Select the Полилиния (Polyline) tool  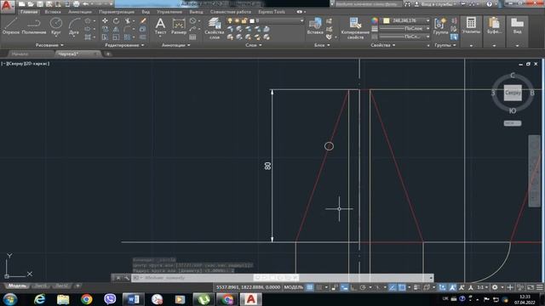pyautogui.click(x=34, y=26)
